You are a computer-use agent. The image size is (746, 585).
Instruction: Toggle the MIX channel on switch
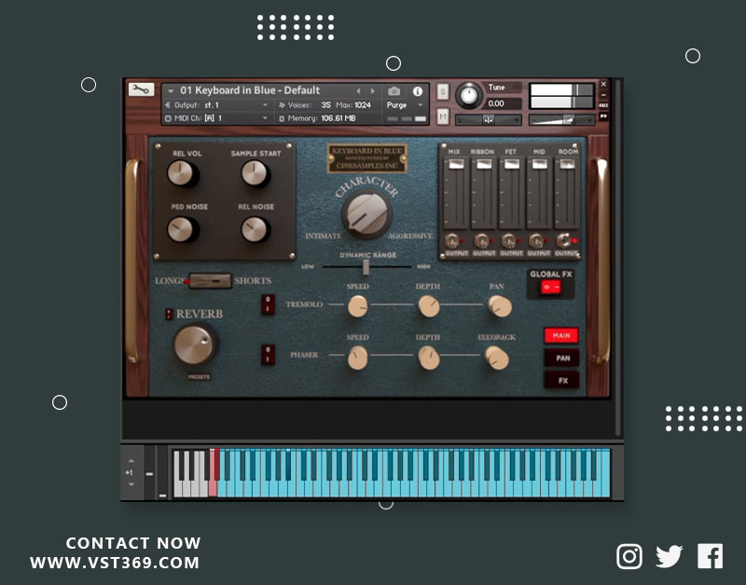tap(452, 241)
